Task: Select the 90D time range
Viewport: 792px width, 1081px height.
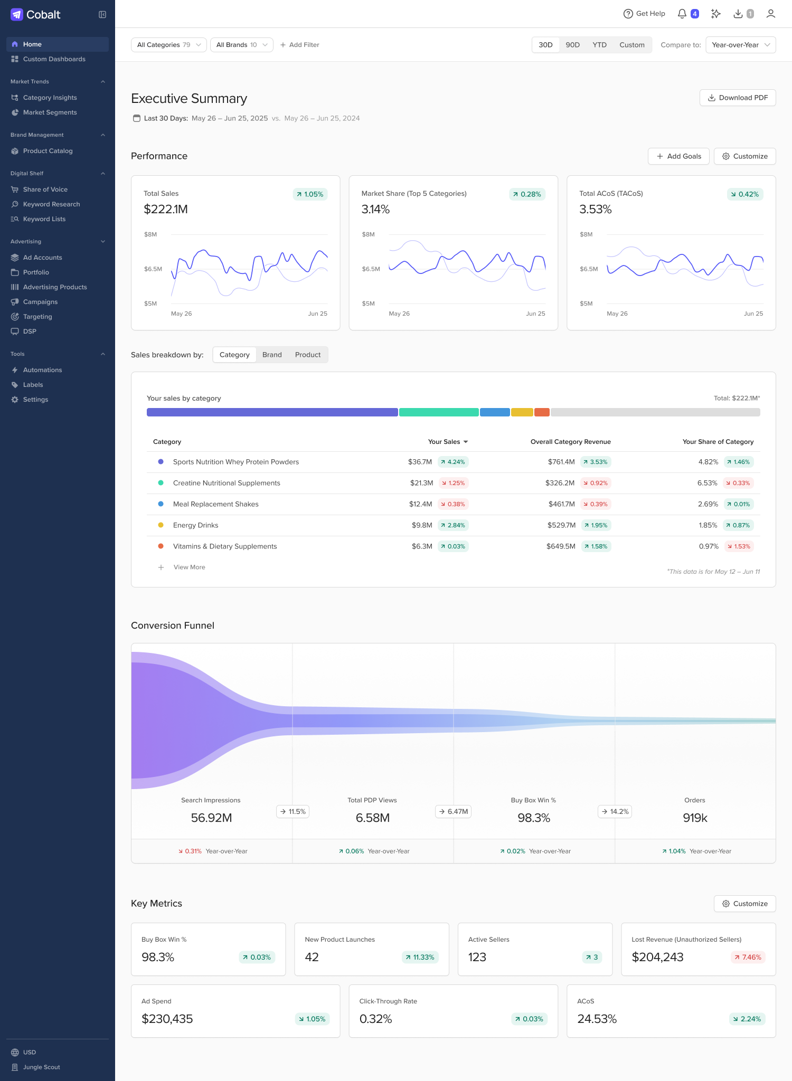Action: pyautogui.click(x=573, y=45)
